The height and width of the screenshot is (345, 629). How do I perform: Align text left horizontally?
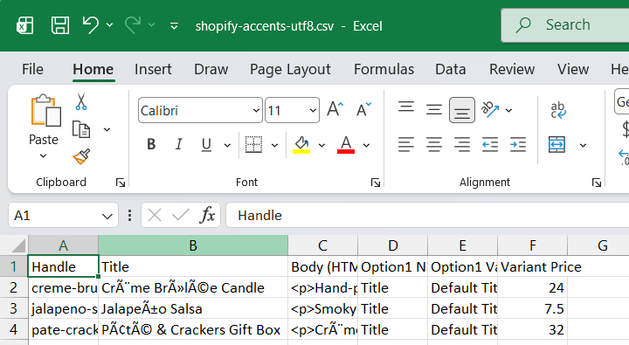406,144
